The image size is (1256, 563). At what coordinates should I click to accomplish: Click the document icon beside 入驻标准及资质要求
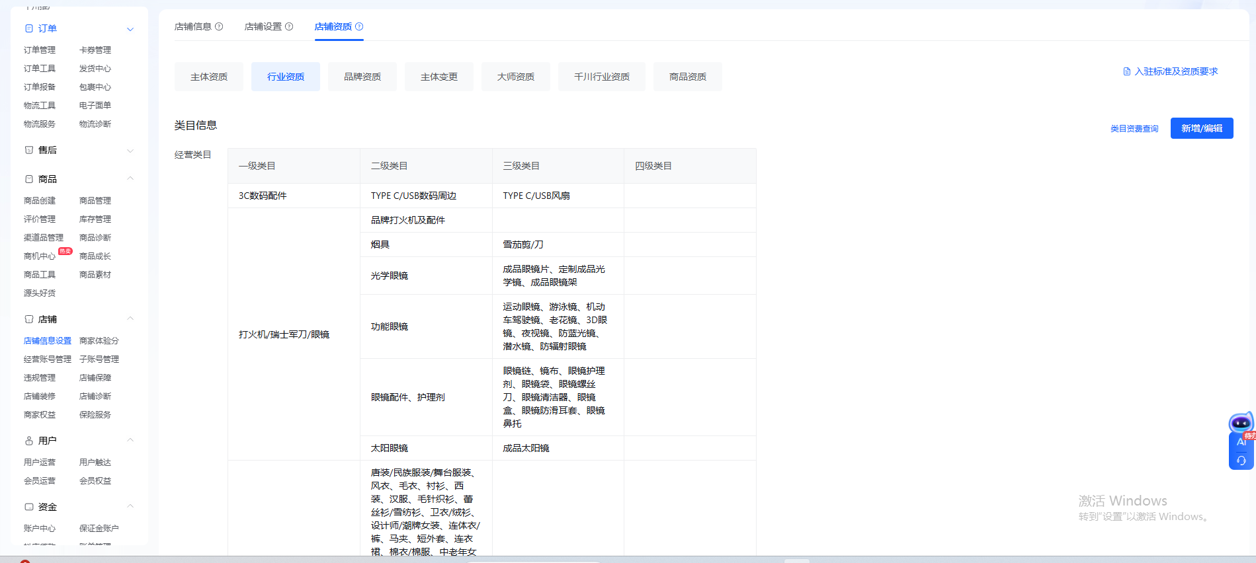click(1127, 71)
